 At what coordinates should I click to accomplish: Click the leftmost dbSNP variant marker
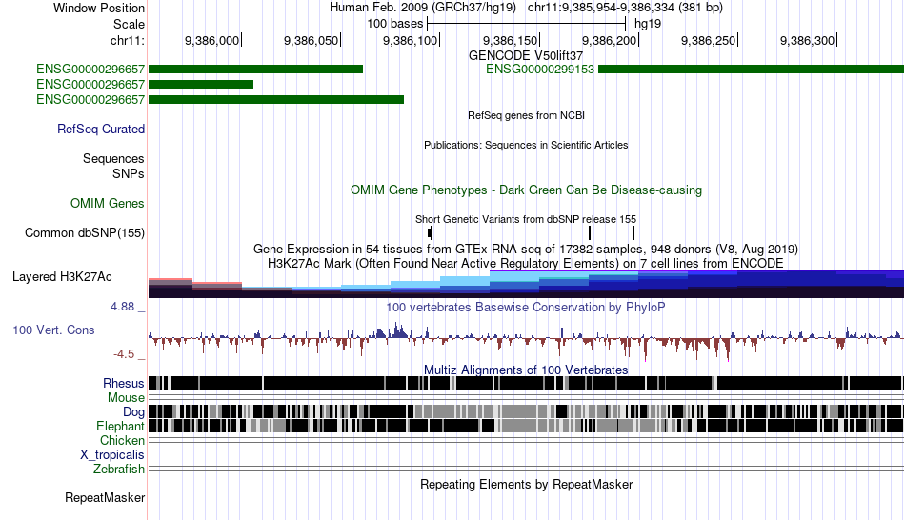pyautogui.click(x=430, y=232)
